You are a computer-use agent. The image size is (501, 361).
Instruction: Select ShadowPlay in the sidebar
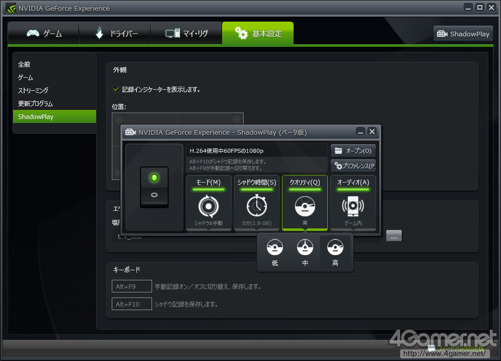(55, 116)
